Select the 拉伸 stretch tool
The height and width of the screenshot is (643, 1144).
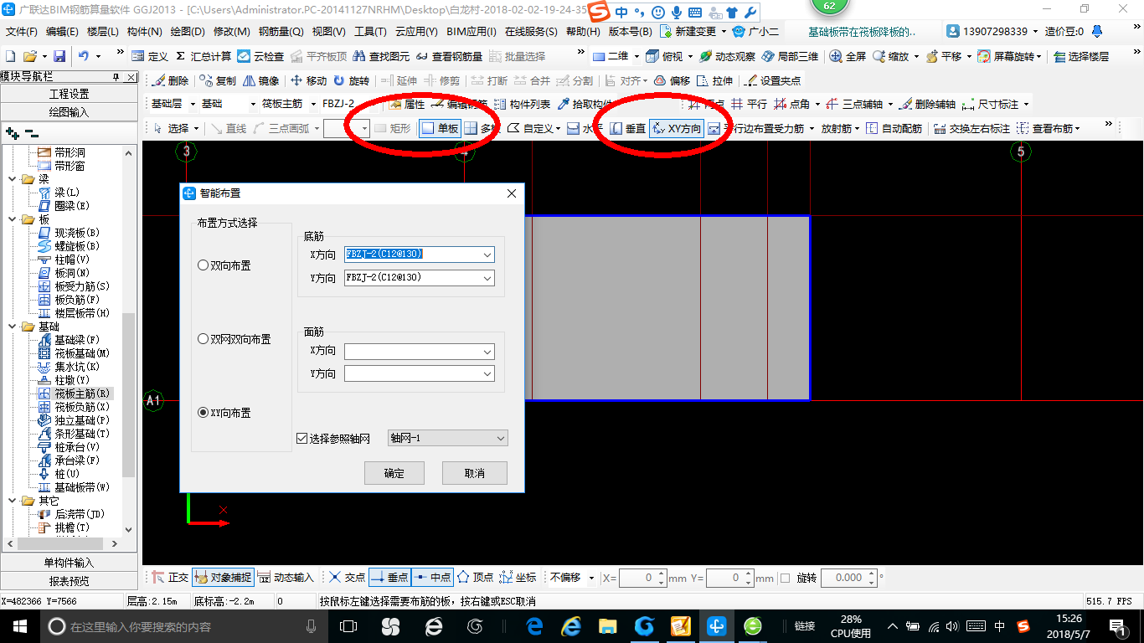click(x=714, y=80)
